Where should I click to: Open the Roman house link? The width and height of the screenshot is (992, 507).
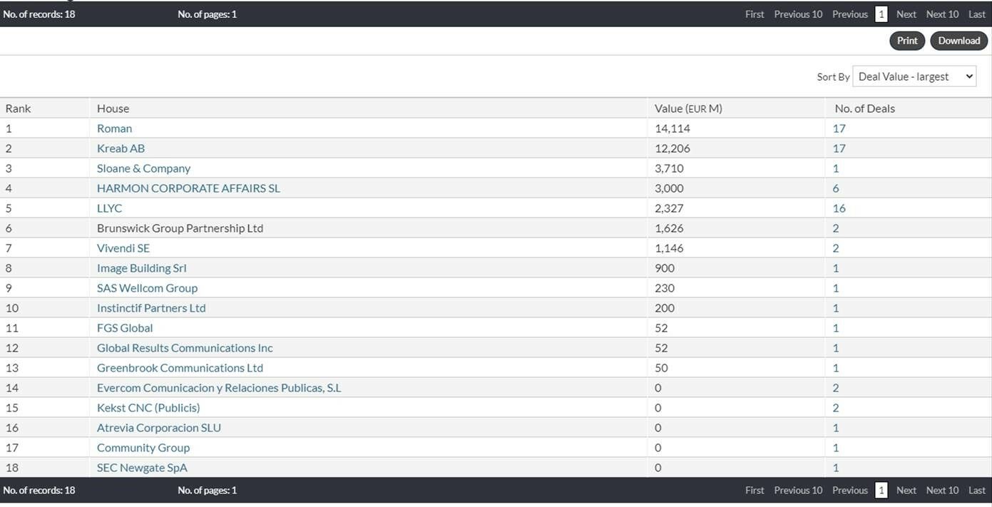115,128
